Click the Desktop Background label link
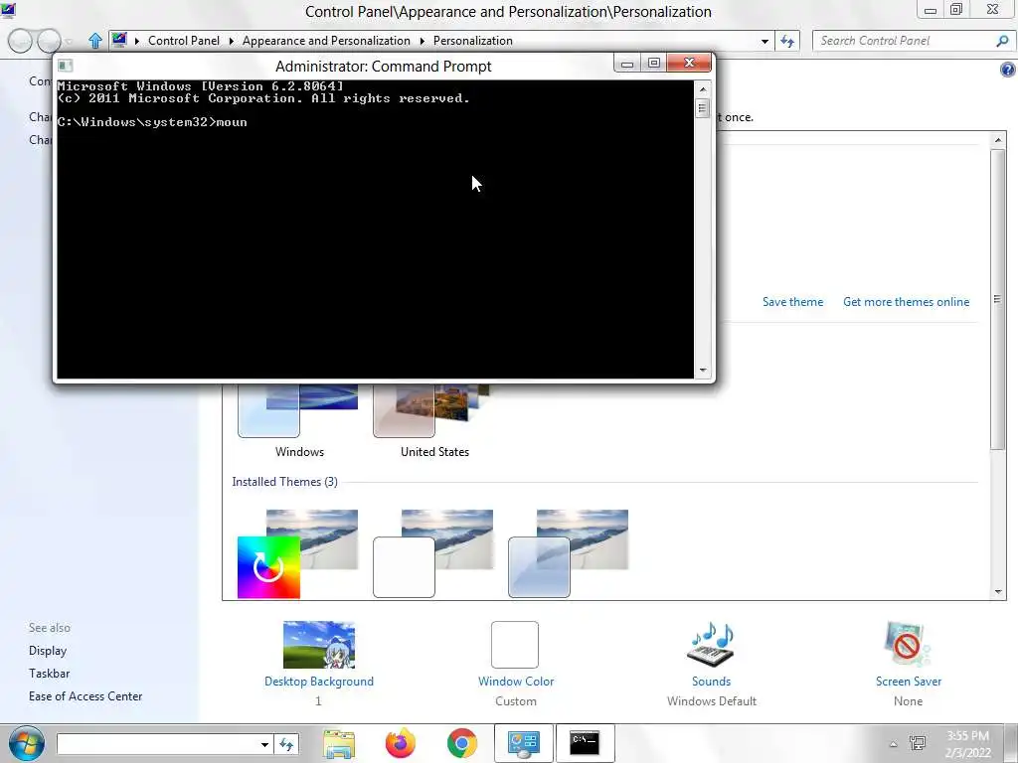This screenshot has height=763, width=1018. [319, 682]
